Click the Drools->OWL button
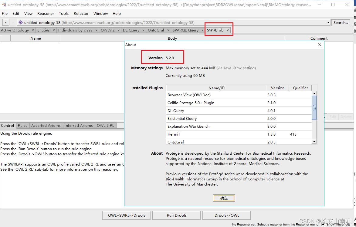Screen dimensions: 356x227 tap(227, 215)
